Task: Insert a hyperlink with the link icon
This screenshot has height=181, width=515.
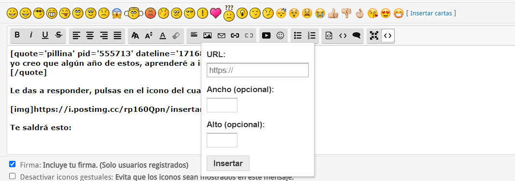Action: pyautogui.click(x=235, y=36)
